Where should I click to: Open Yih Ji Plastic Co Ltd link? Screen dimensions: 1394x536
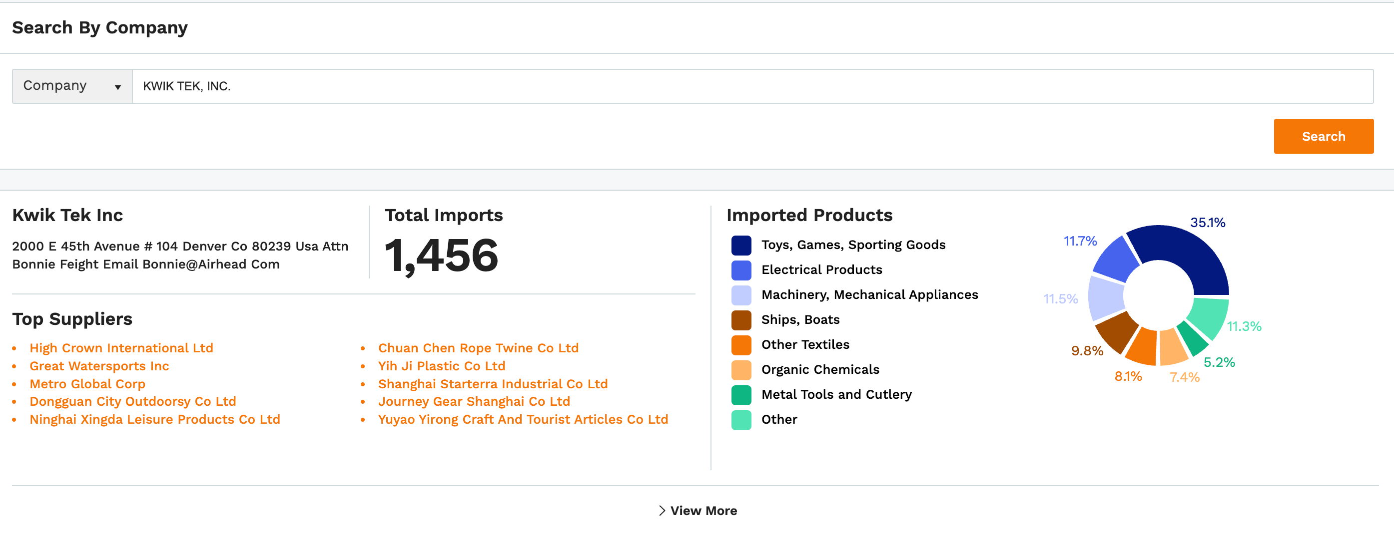tap(441, 366)
